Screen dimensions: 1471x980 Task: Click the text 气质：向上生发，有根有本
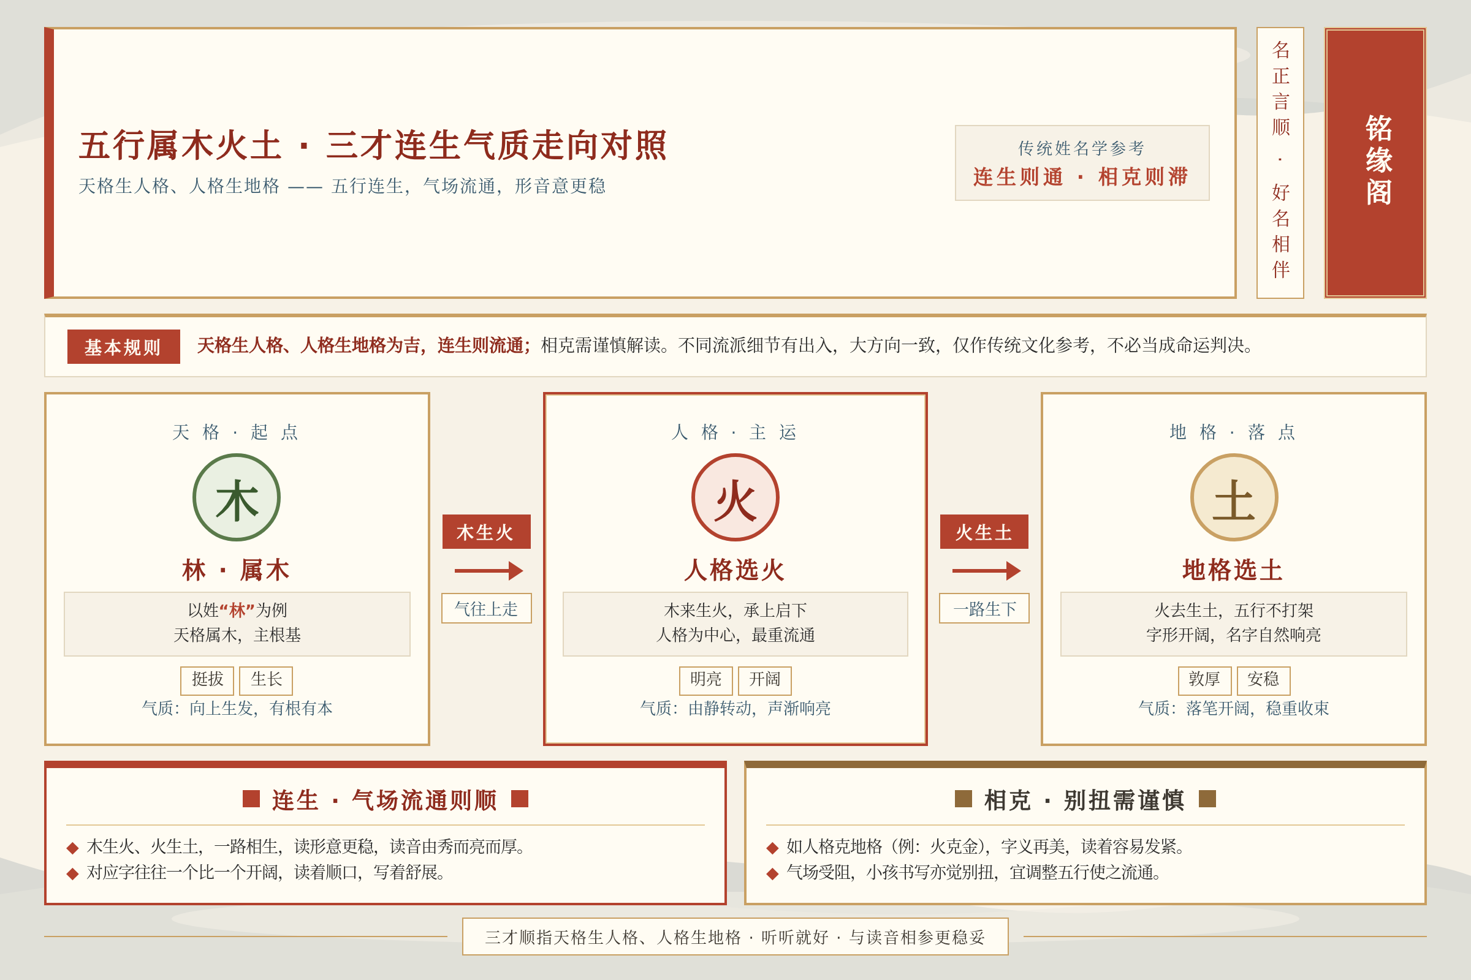click(237, 709)
